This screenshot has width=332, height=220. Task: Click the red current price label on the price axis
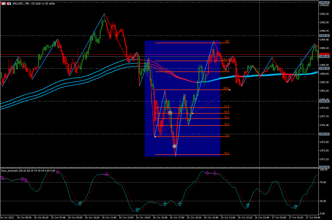(324, 54)
